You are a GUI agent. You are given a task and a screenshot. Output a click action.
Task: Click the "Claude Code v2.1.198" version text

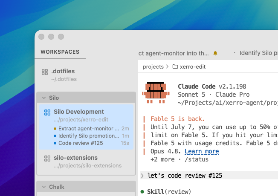(212, 86)
